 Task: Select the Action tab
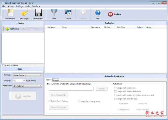48,80
